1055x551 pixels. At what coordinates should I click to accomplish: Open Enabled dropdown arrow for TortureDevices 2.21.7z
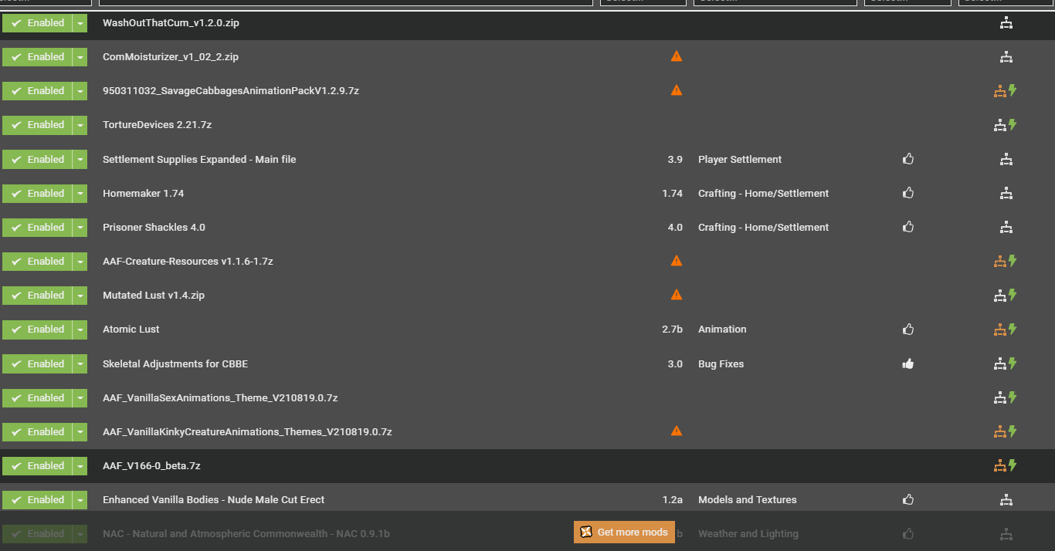(x=80, y=125)
